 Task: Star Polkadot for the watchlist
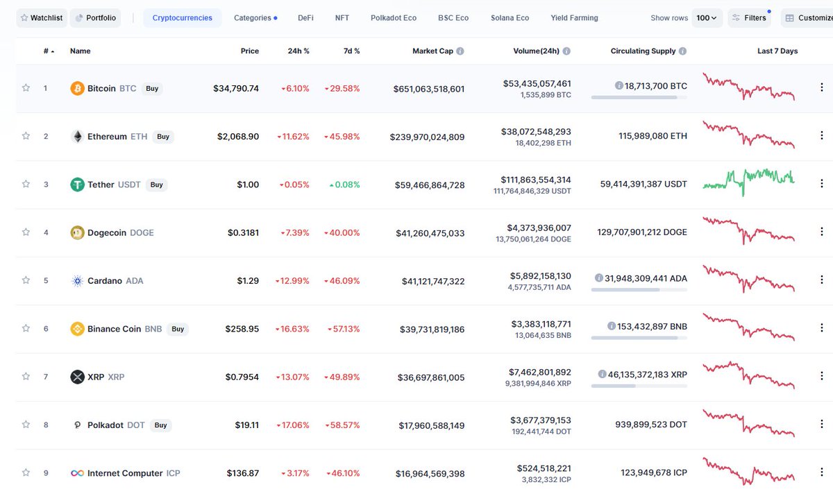(26, 425)
